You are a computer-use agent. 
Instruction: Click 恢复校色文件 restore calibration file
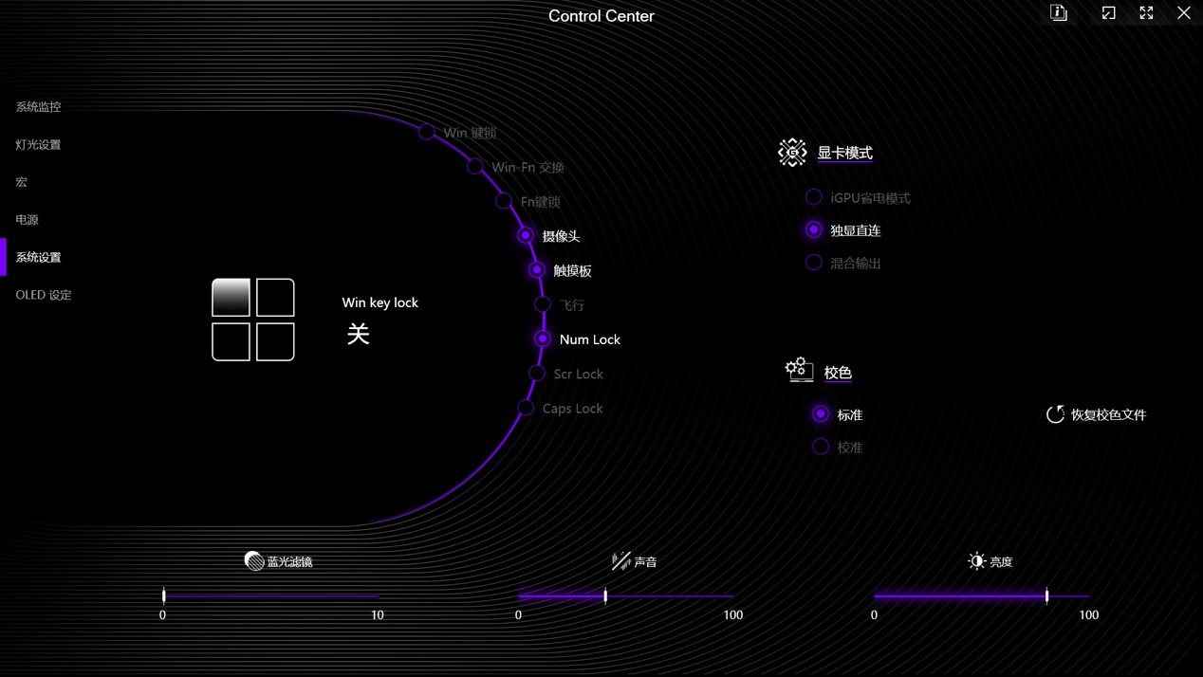(1108, 414)
